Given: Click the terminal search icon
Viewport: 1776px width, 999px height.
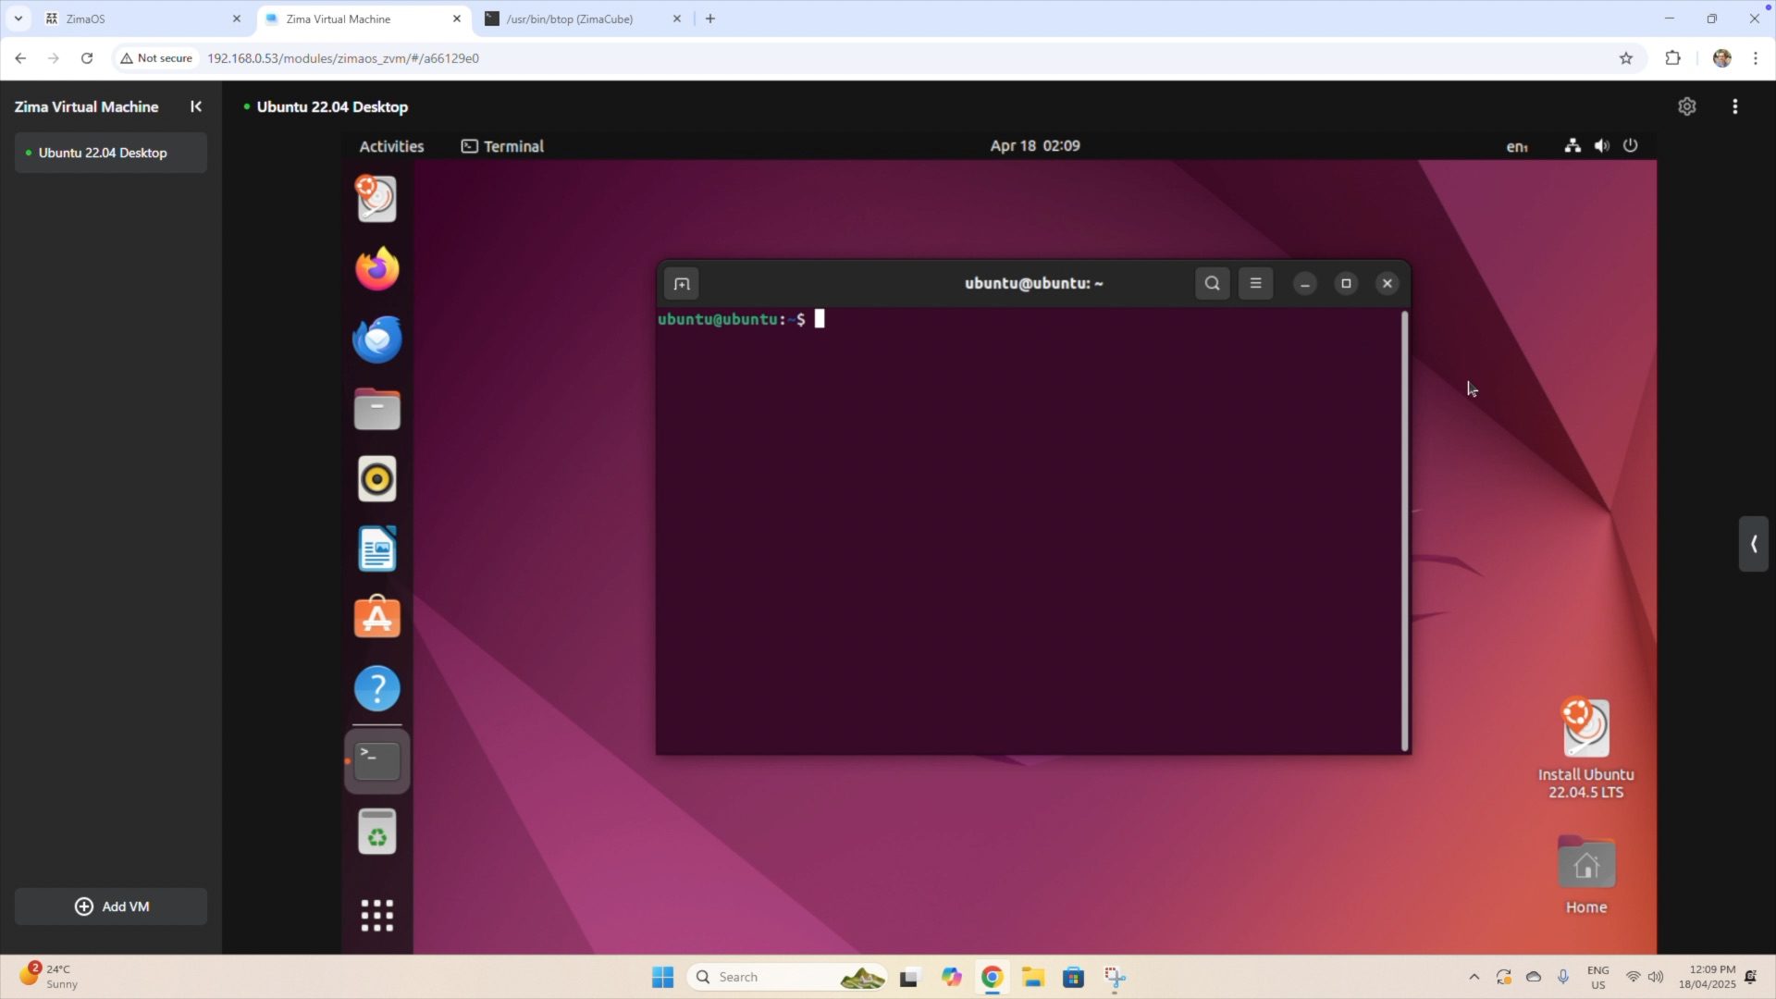Looking at the screenshot, I should [1212, 284].
